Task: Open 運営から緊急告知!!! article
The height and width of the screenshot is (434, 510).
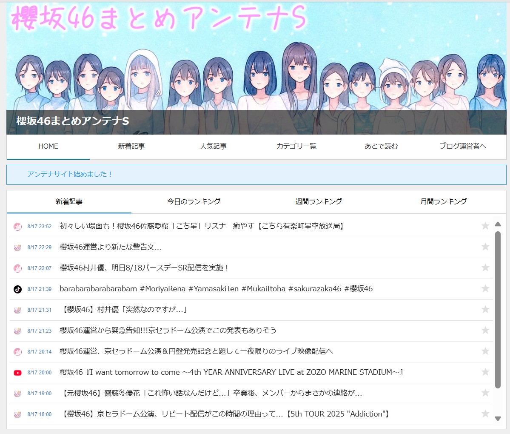Action: [168, 331]
